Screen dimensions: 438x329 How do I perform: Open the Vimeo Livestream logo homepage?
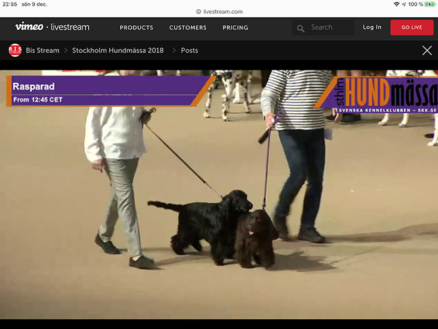click(x=52, y=27)
